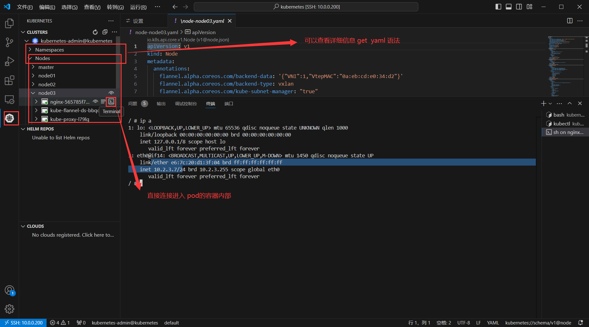589x327 pixels.
Task: Expand node01 in cluster tree
Action: [33, 76]
